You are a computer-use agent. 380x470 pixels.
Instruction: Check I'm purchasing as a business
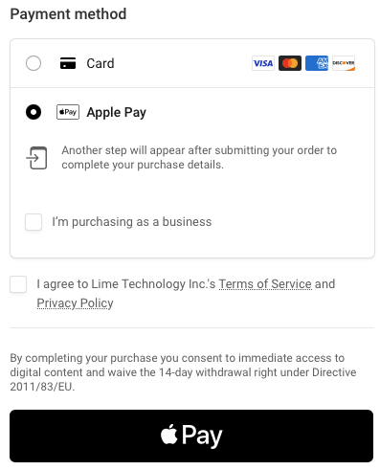point(34,222)
